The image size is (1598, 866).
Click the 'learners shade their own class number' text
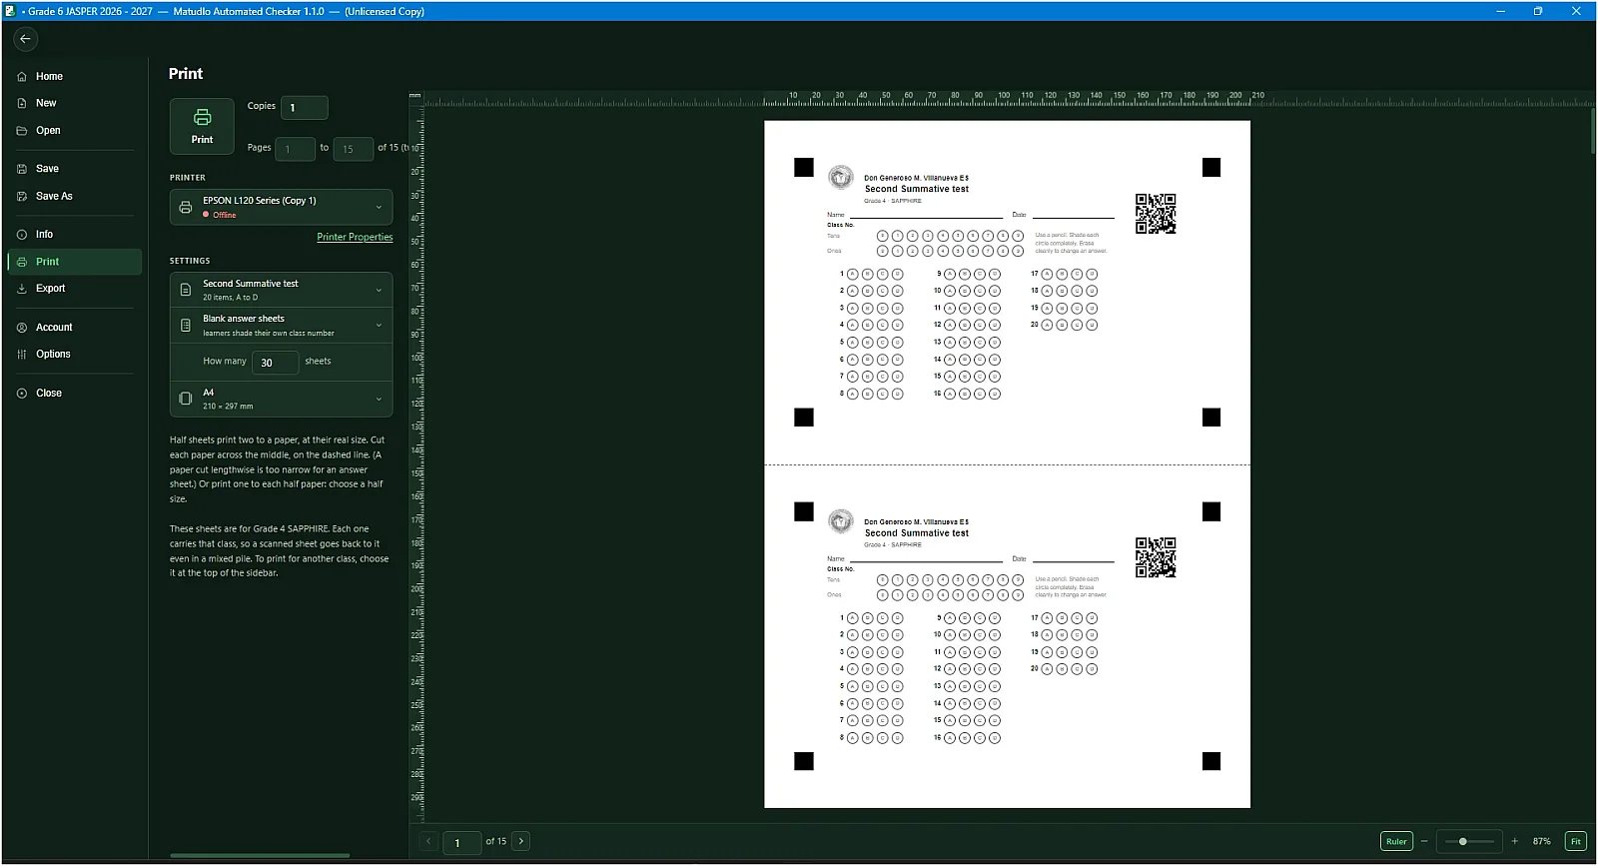tap(269, 334)
